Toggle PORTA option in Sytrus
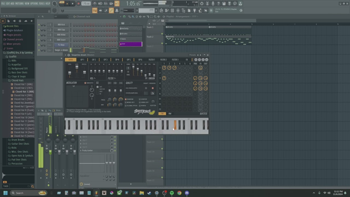The width and height of the screenshot is (350, 197). point(142,106)
